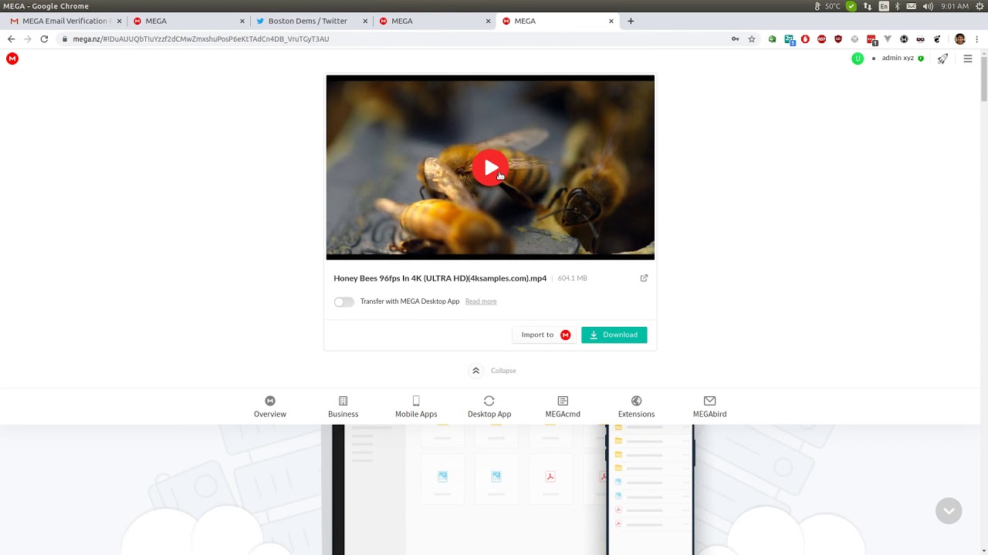Open the red stop-hand AdBlock extension

(805, 39)
